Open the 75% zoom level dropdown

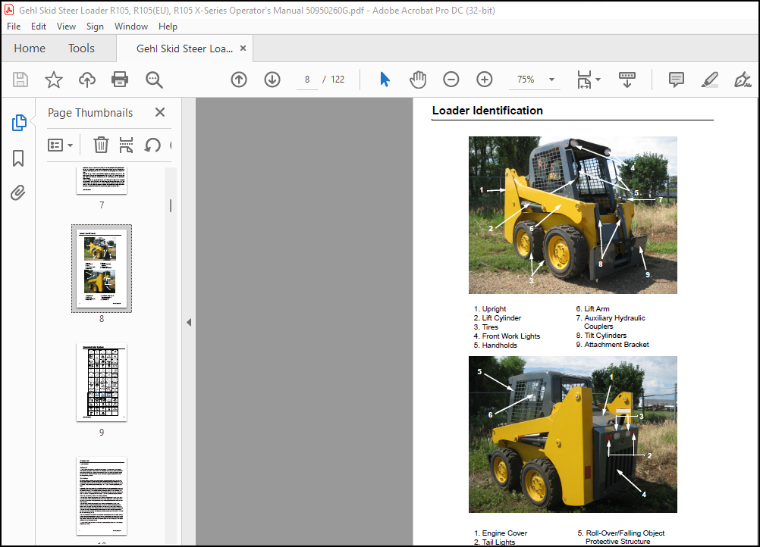[x=551, y=80]
